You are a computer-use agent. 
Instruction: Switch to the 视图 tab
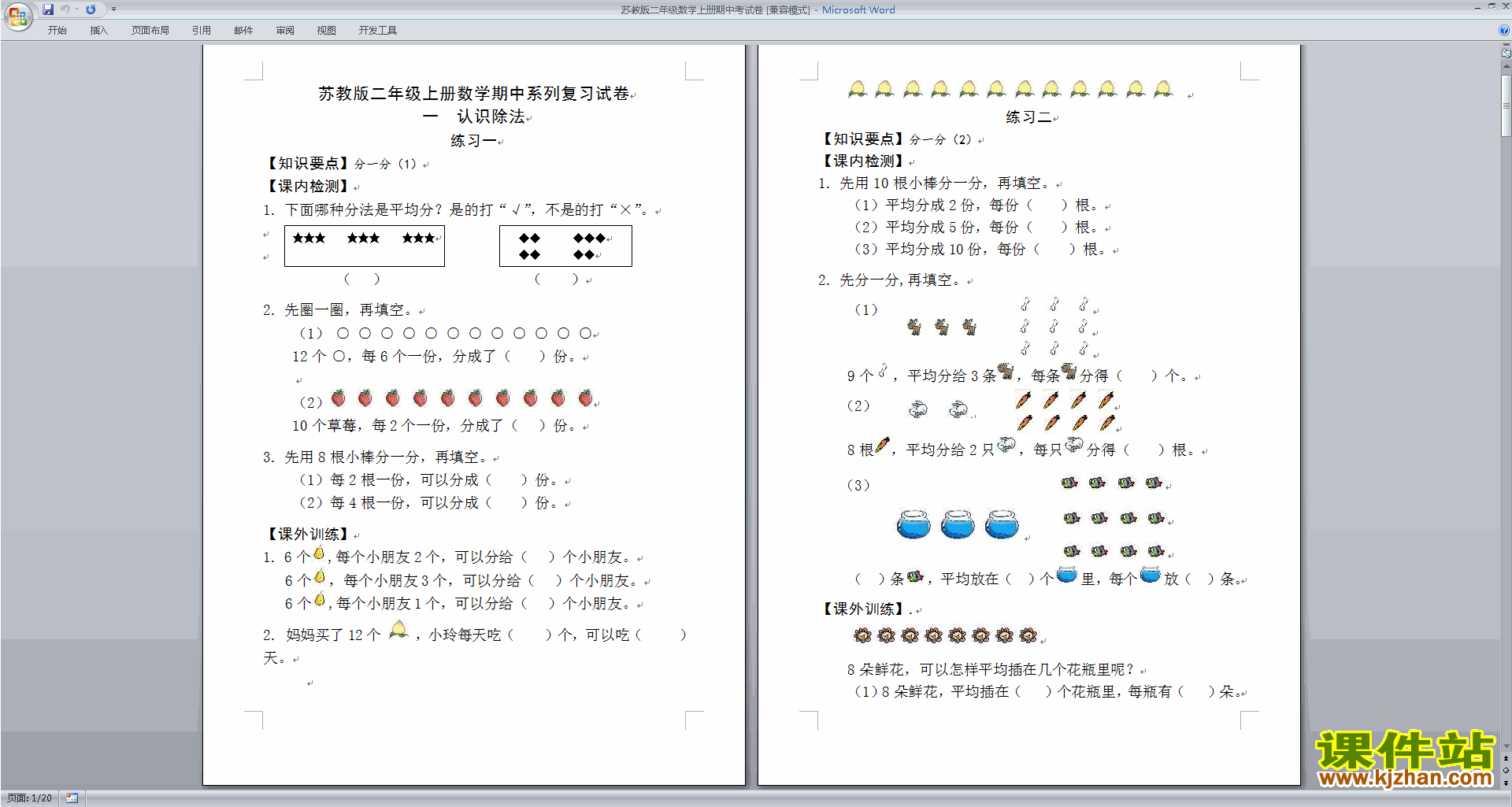point(326,31)
